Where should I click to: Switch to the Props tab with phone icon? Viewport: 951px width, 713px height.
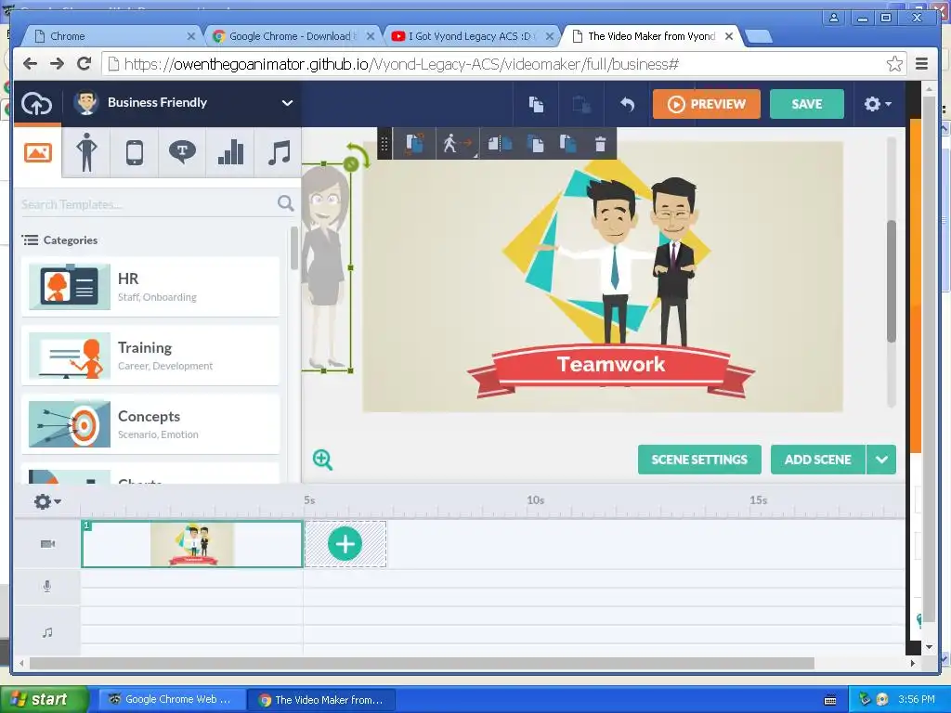tap(135, 152)
